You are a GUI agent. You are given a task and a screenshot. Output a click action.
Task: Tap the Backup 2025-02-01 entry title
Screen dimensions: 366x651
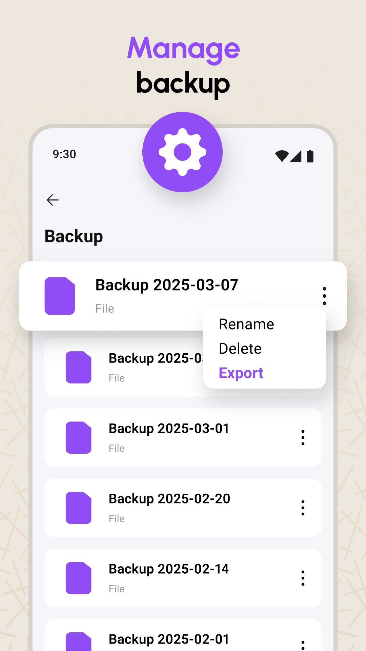(169, 639)
